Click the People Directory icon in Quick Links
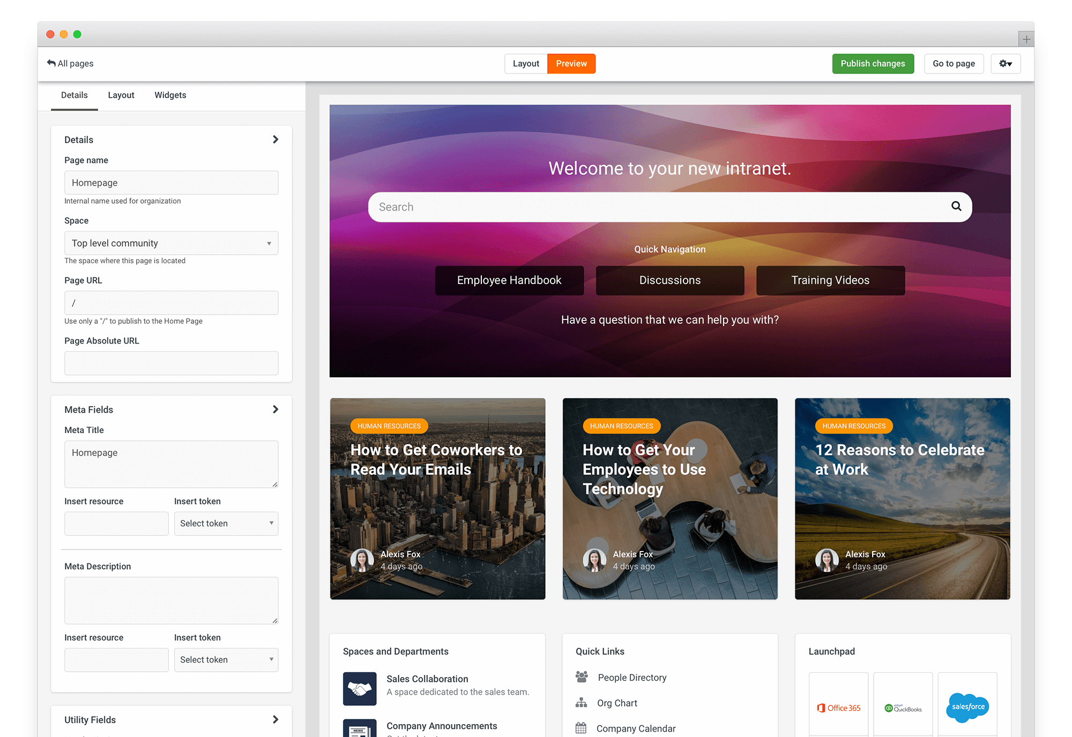Image resolution: width=1072 pixels, height=737 pixels. point(582,677)
